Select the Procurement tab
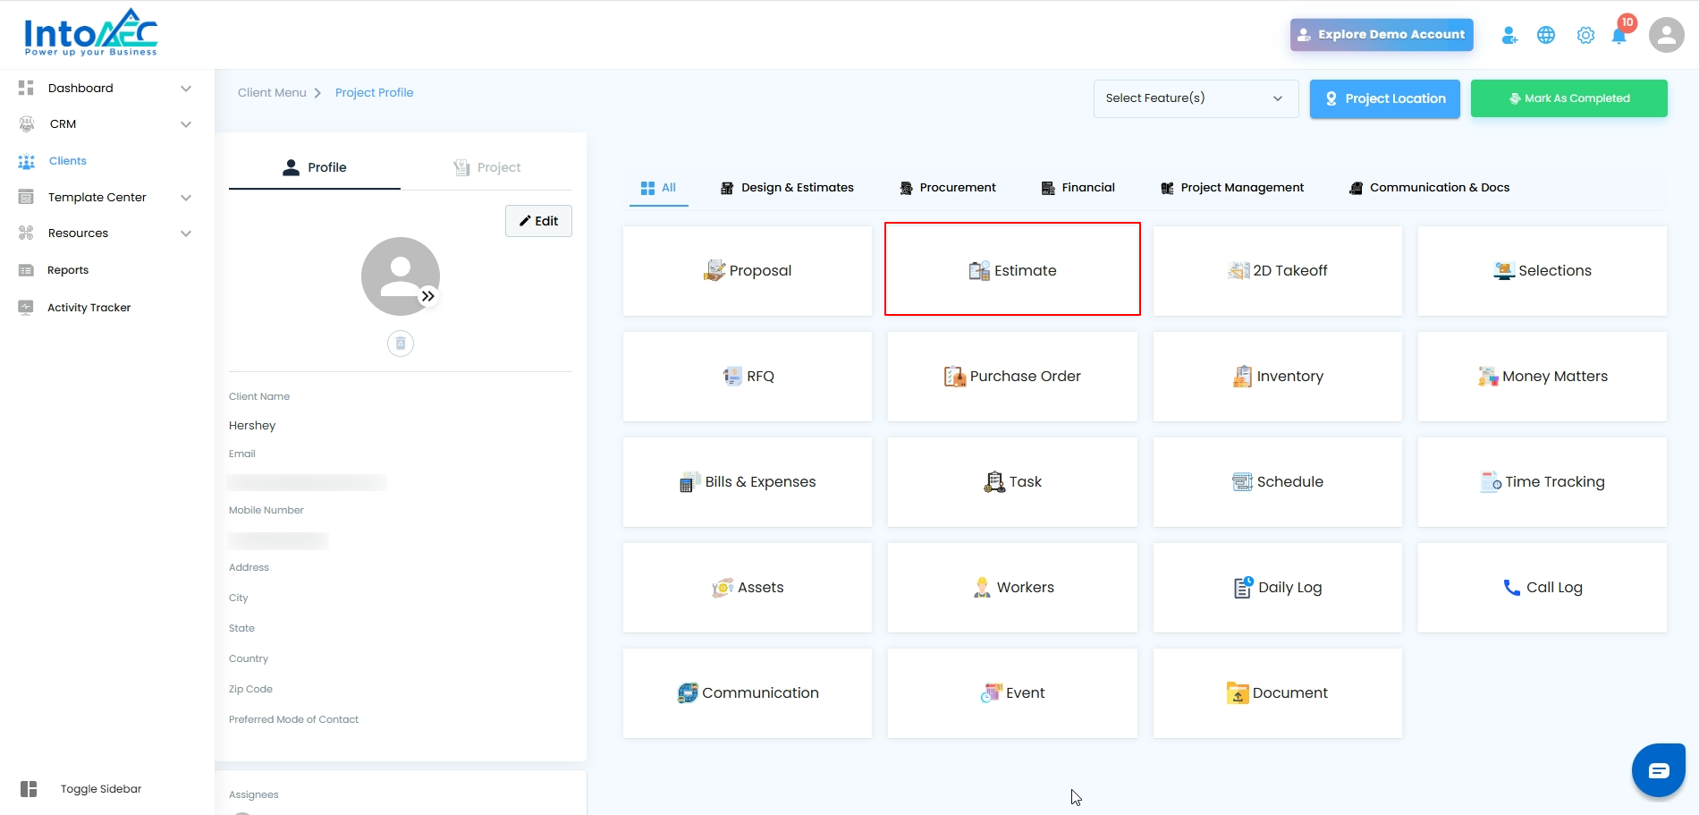 click(948, 188)
